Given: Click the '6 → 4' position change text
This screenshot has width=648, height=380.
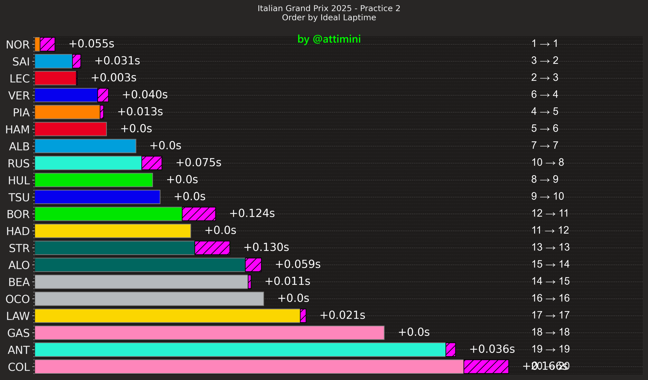Looking at the screenshot, I should click(544, 94).
